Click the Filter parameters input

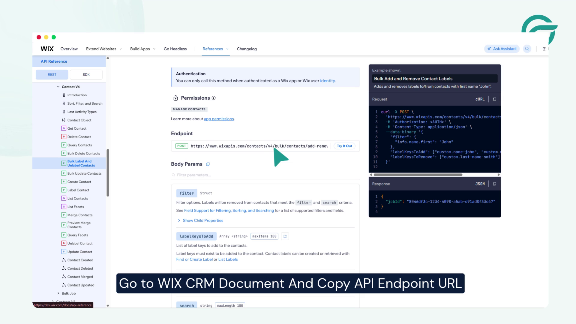click(265, 175)
